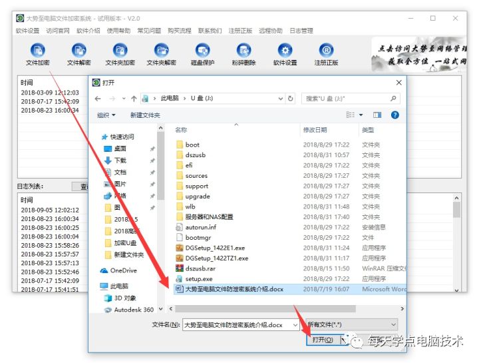479x363 pixels.
Task: Open the file type filter 所有文件(*.*) dropdown
Action: coord(352,324)
